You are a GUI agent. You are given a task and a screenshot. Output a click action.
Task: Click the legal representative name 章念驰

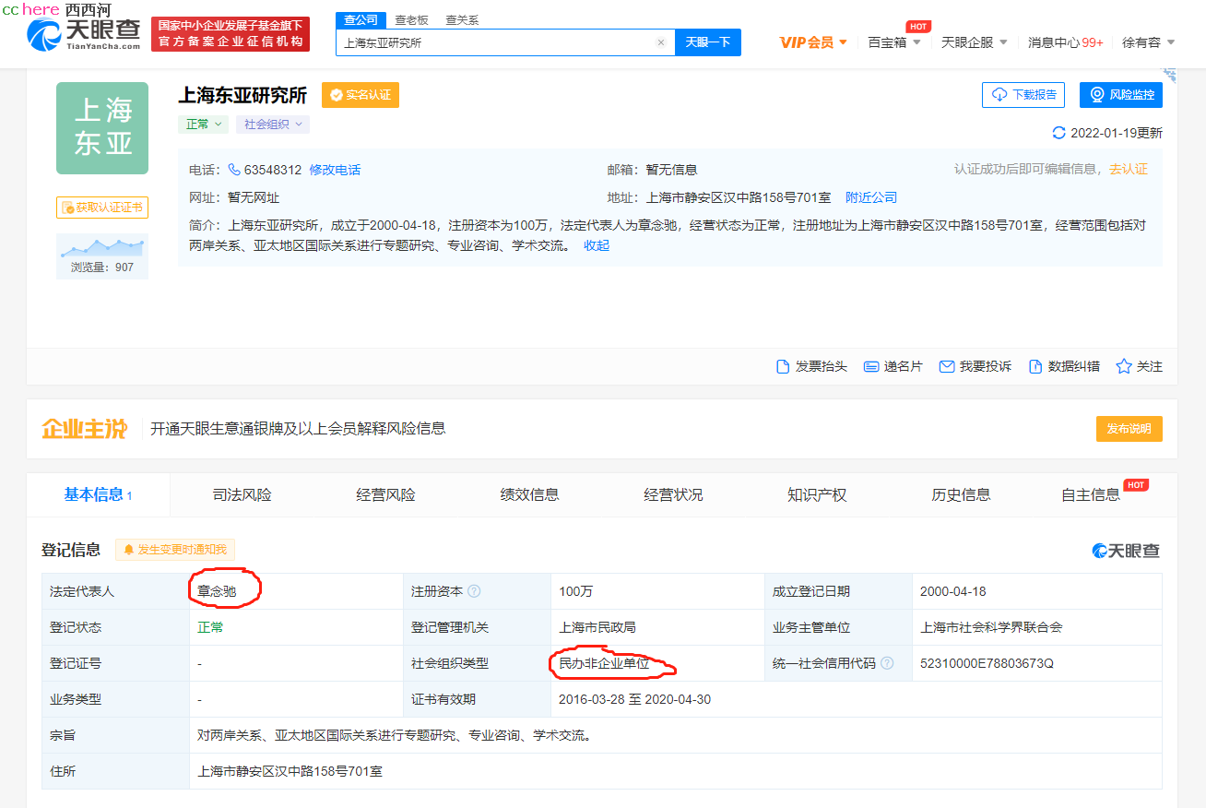tap(218, 591)
